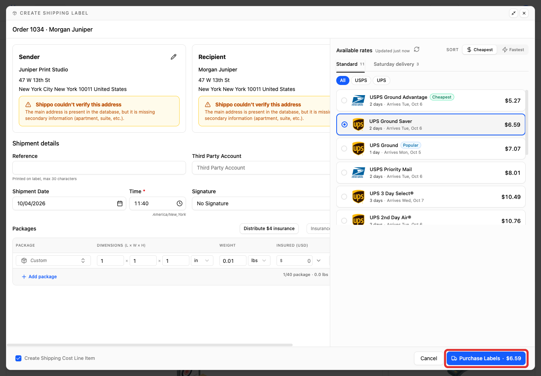The width and height of the screenshot is (541, 376).
Task: Switch to Saturday delivery tab
Action: coord(396,64)
